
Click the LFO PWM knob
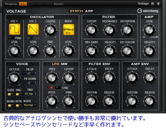point(69,101)
